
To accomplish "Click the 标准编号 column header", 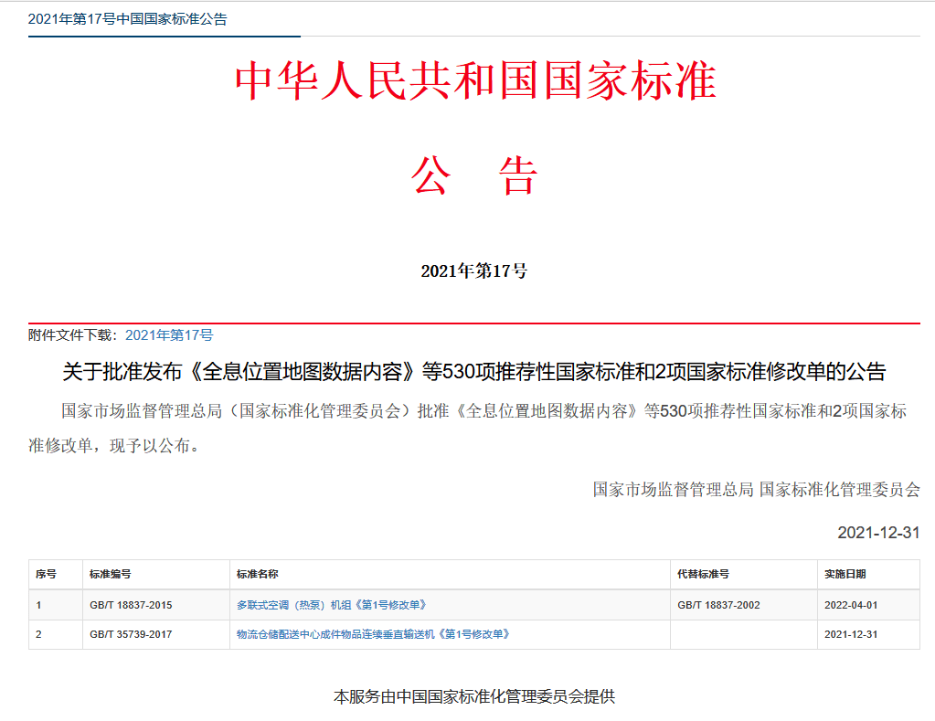I will tap(110, 574).
